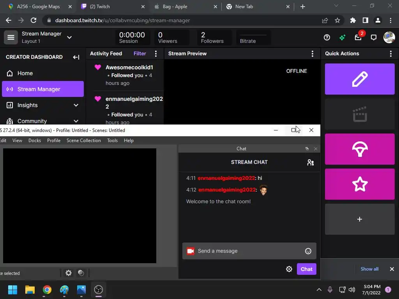Click the green sparkle channel points icon
399x299 pixels.
click(342, 38)
